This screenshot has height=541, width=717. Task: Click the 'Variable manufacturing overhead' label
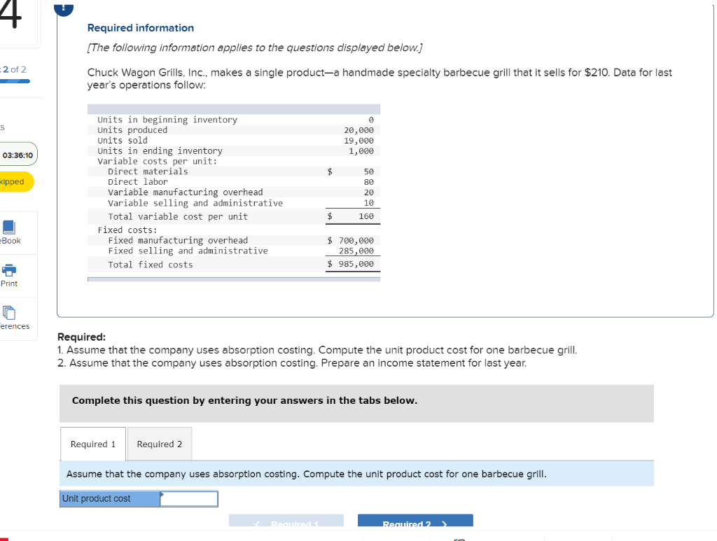pyautogui.click(x=185, y=192)
